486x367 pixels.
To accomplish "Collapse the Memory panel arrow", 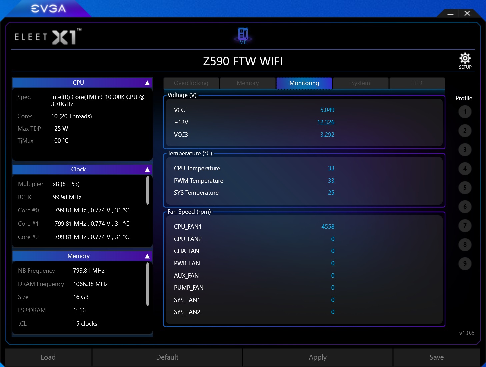I will coord(147,256).
